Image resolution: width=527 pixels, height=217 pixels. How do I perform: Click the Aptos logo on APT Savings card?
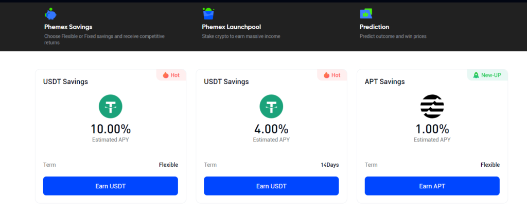(x=432, y=106)
